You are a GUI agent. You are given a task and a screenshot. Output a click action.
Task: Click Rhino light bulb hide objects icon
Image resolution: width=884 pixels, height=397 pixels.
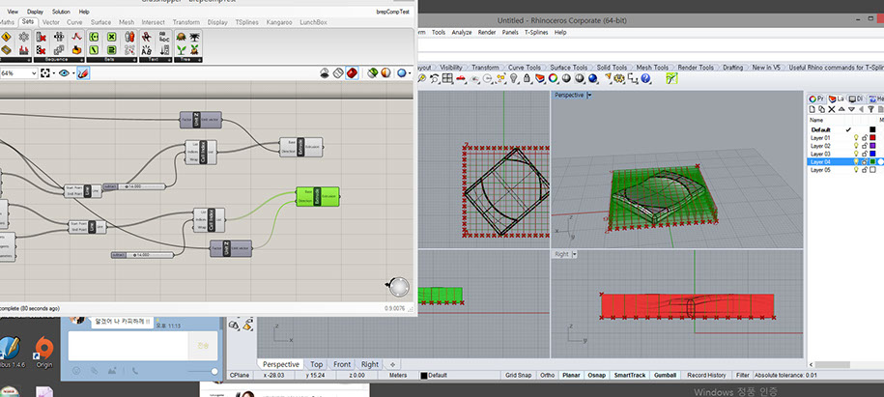[514, 78]
